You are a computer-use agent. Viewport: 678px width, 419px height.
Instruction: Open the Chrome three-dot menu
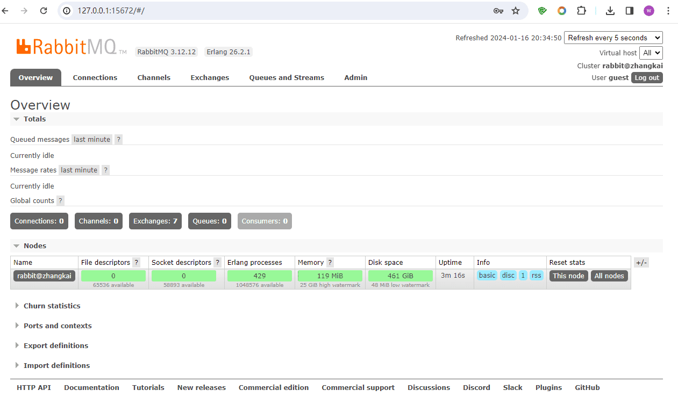(668, 11)
